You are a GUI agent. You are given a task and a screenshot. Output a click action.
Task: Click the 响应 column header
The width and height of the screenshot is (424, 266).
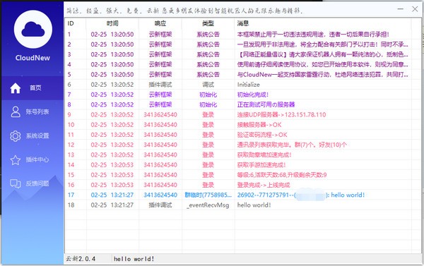[160, 23]
